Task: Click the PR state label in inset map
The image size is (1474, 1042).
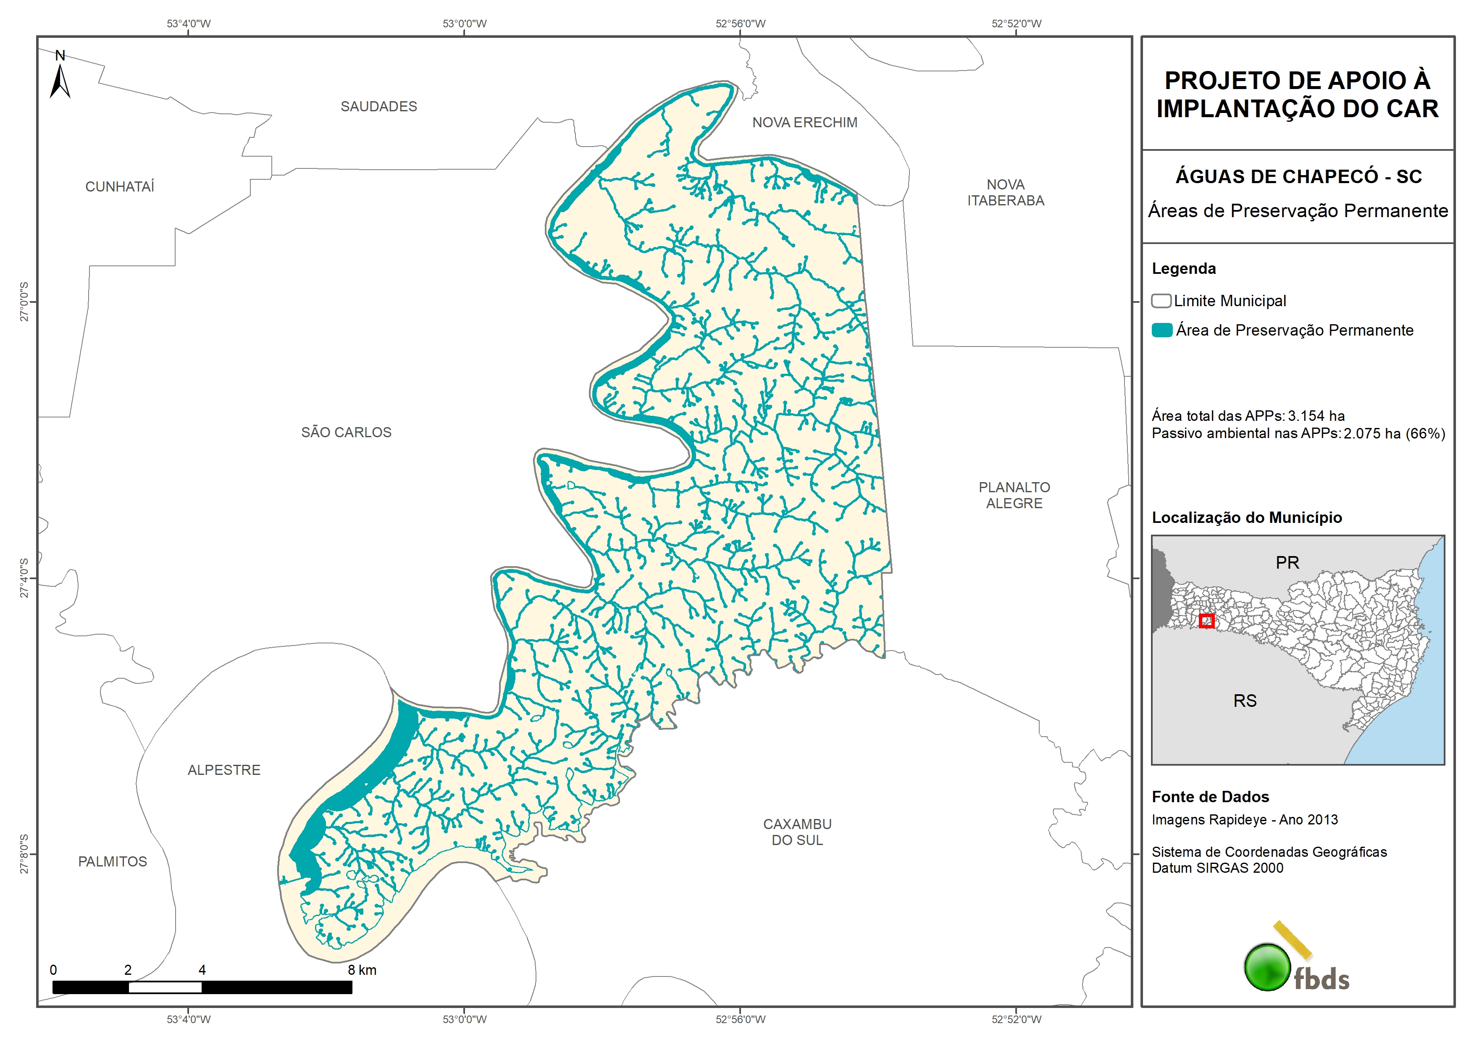Action: 1287,562
